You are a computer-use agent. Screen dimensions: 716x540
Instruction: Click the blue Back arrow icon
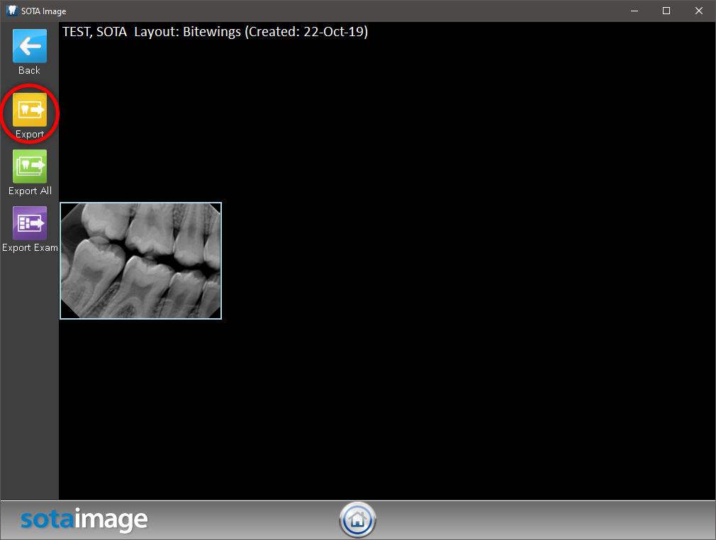(29, 46)
